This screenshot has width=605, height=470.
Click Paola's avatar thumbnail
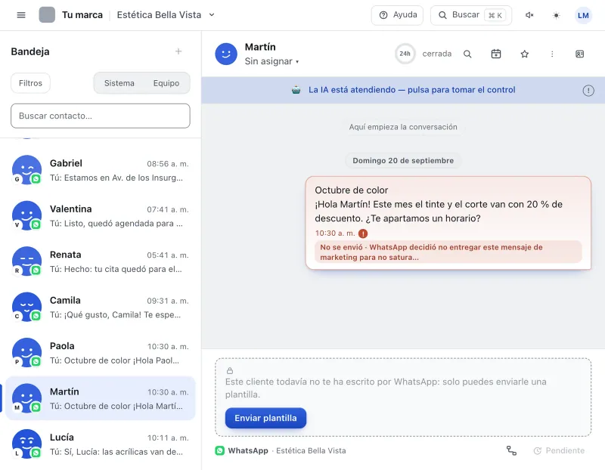tap(26, 352)
